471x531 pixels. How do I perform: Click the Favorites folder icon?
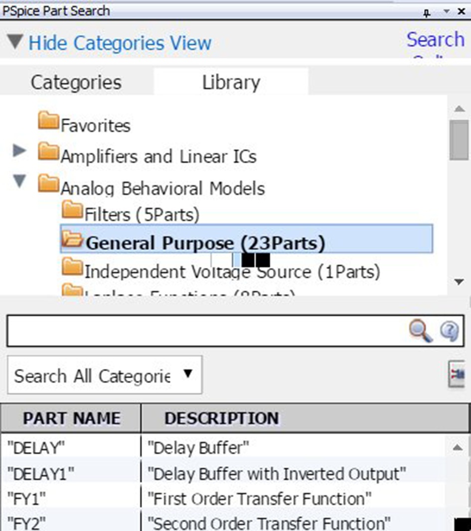tap(48, 121)
